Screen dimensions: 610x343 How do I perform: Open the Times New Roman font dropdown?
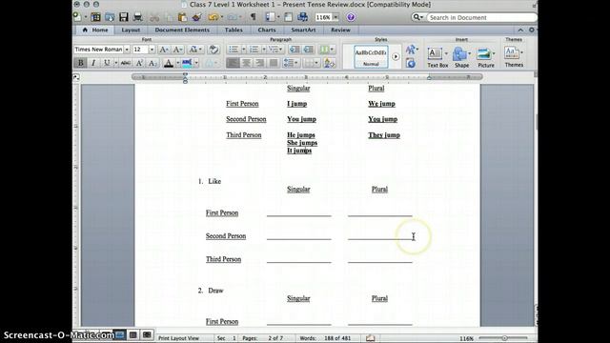127,50
